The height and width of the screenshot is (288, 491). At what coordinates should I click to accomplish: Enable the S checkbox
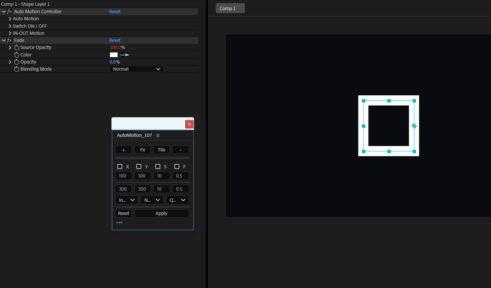tap(158, 166)
